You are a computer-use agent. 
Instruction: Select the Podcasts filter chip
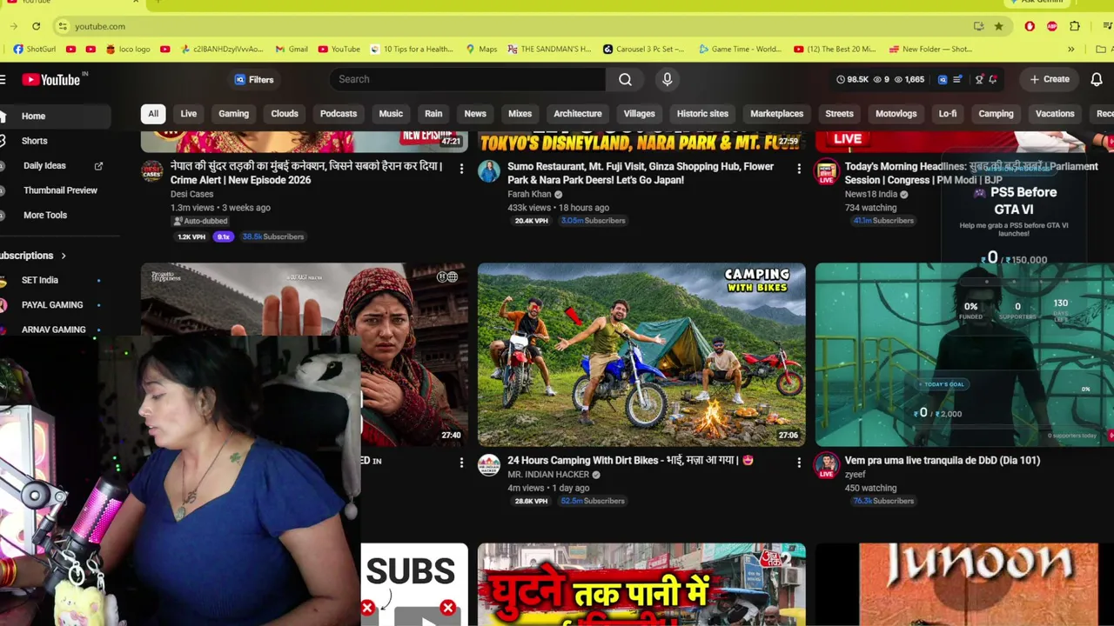(x=339, y=114)
